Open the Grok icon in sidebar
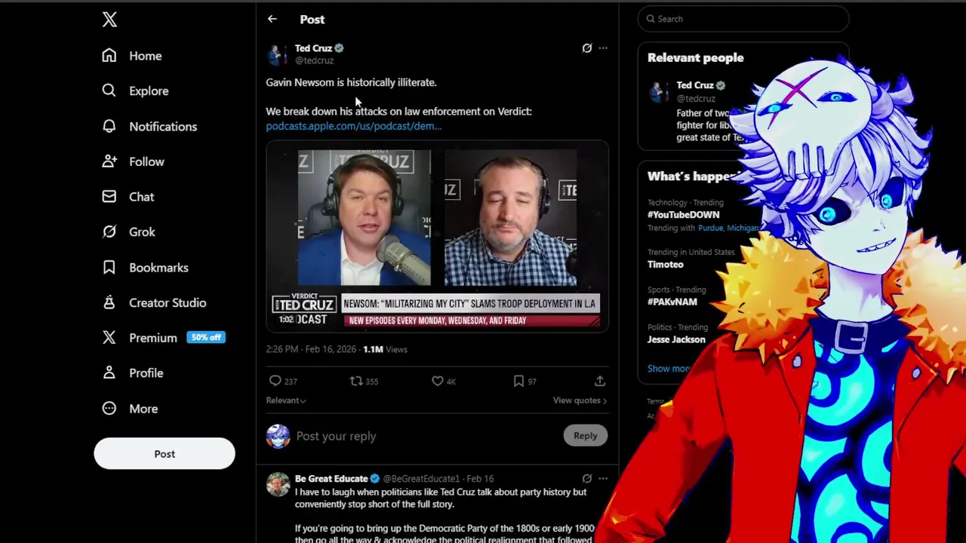Image resolution: width=966 pixels, height=543 pixels. click(x=109, y=232)
